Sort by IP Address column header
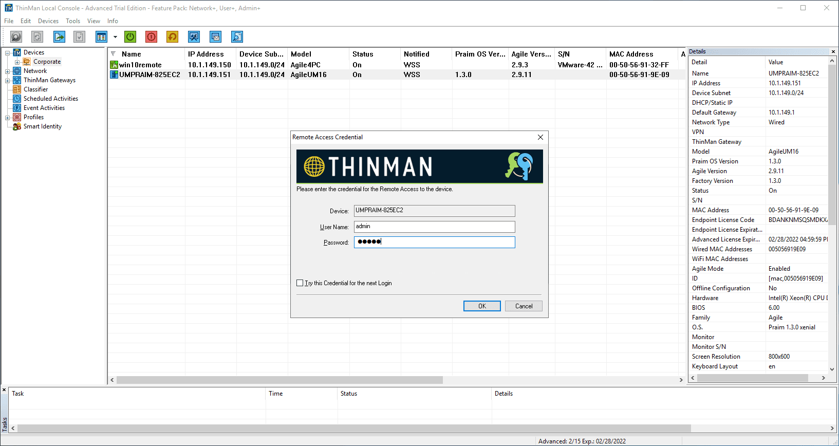The height and width of the screenshot is (446, 839). [211, 54]
